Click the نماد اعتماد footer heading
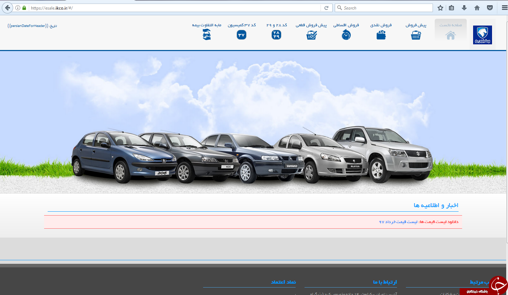This screenshot has width=508, height=295. pyautogui.click(x=283, y=282)
